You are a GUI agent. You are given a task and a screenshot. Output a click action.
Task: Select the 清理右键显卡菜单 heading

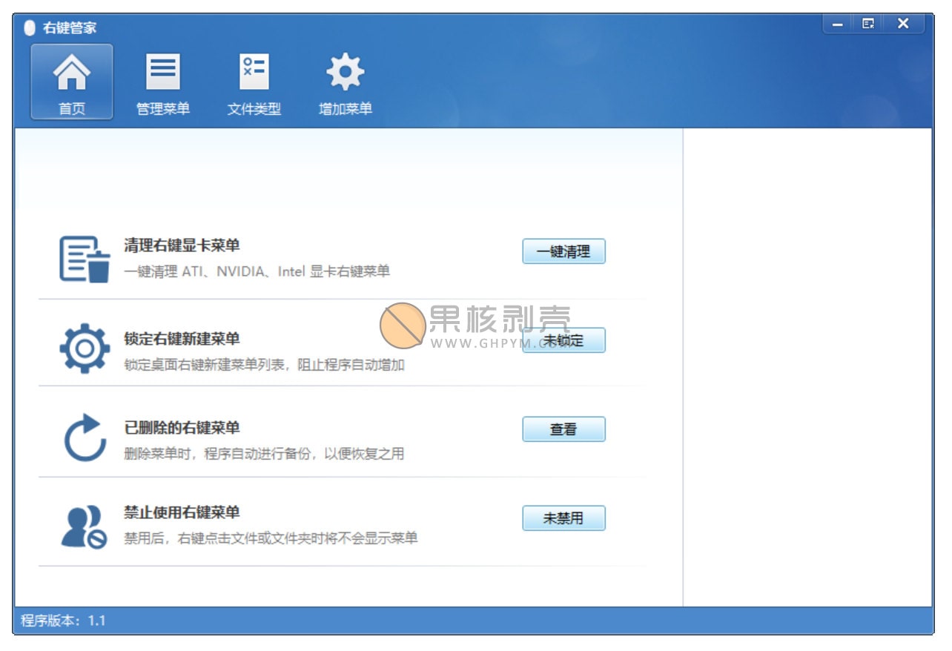[182, 245]
